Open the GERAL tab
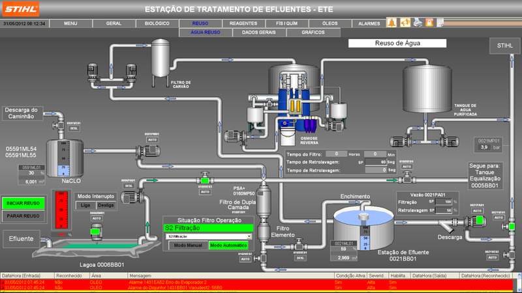522x293 pixels. [x=114, y=23]
